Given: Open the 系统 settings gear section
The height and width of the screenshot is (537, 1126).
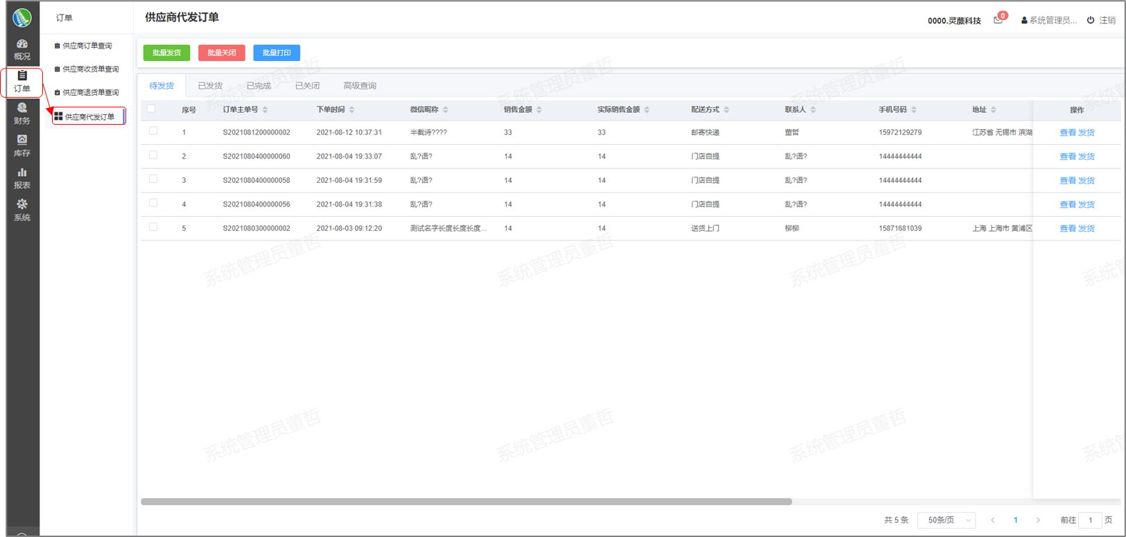Looking at the screenshot, I should tap(22, 211).
